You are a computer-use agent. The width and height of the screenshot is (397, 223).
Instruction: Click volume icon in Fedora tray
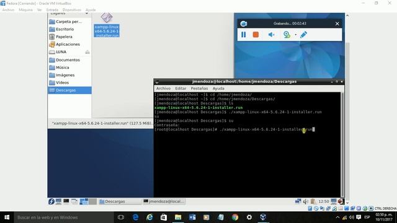pyautogui.click(x=306, y=201)
